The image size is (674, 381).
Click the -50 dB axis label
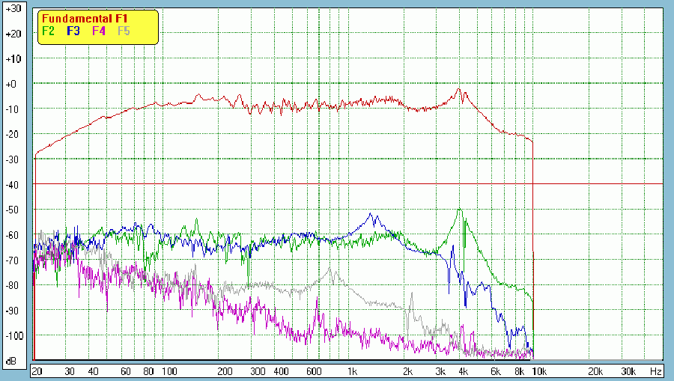point(13,210)
